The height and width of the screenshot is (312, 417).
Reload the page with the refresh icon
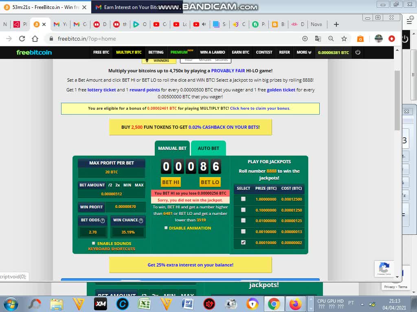coord(22,39)
